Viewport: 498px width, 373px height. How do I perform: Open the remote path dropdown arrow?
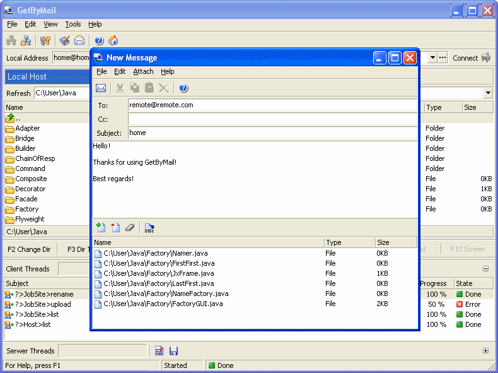488,93
